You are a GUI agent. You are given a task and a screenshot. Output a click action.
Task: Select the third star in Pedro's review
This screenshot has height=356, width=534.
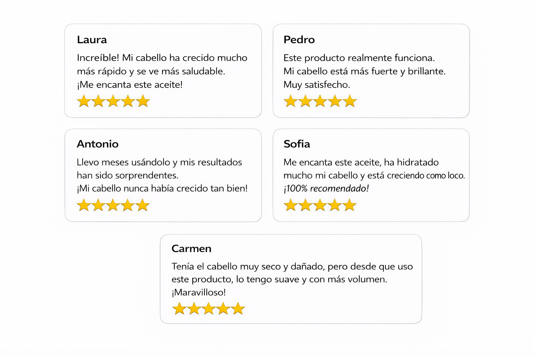tap(320, 102)
